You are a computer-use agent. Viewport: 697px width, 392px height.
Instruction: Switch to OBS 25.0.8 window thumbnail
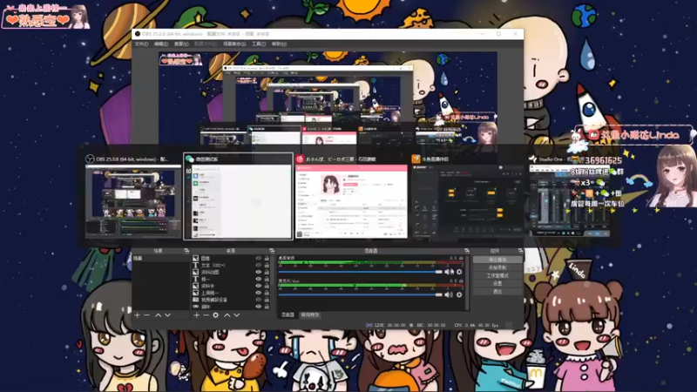pyautogui.click(x=133, y=196)
